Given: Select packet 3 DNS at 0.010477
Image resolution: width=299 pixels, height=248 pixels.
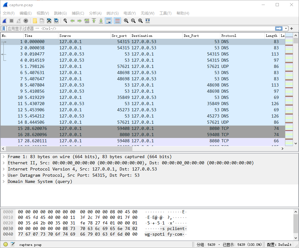Looking at the screenshot, I should tap(143, 54).
